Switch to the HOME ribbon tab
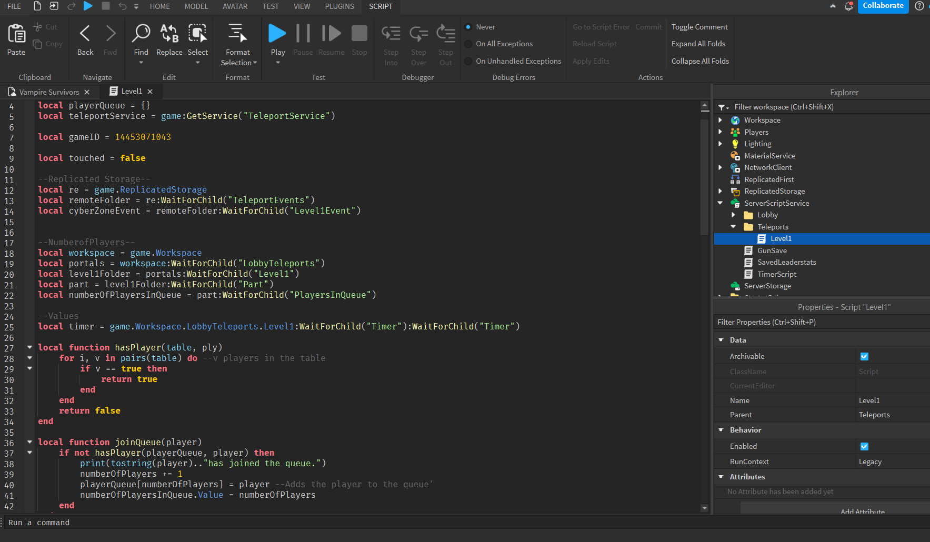Viewport: 930px width, 542px height. point(160,6)
